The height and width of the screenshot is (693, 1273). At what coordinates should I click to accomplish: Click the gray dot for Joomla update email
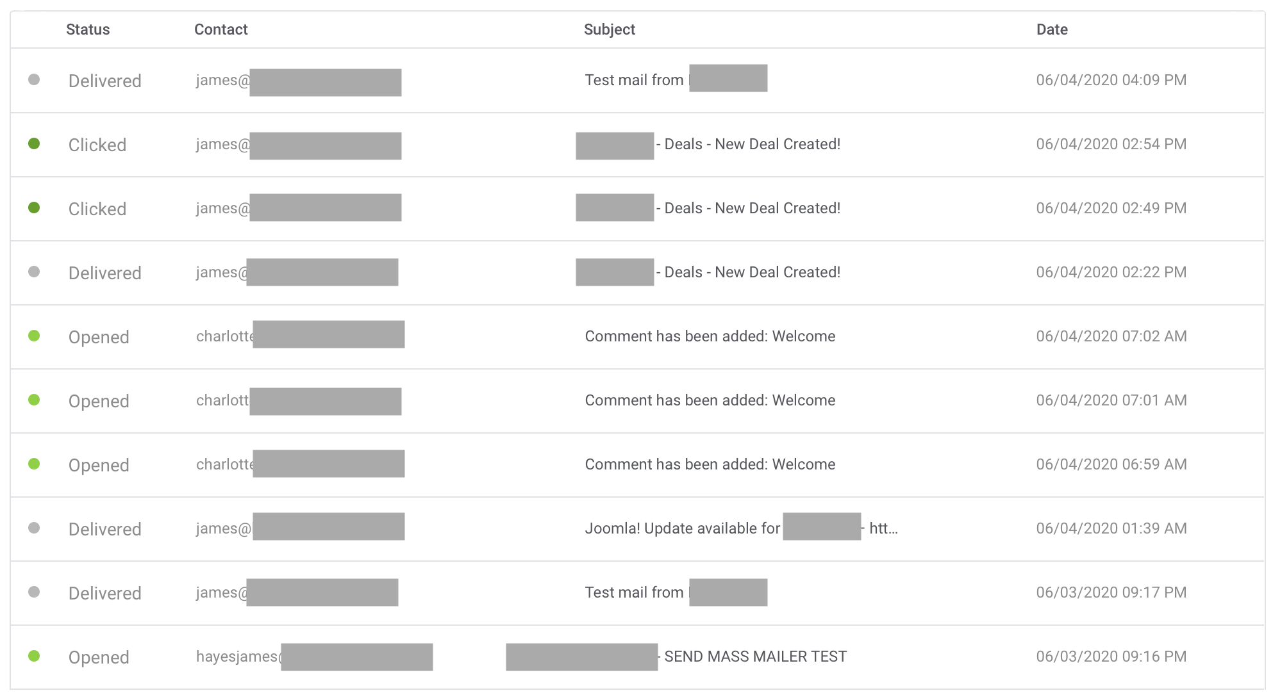coord(34,528)
